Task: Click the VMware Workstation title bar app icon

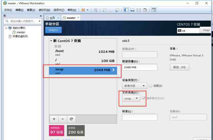Action: 5,3
